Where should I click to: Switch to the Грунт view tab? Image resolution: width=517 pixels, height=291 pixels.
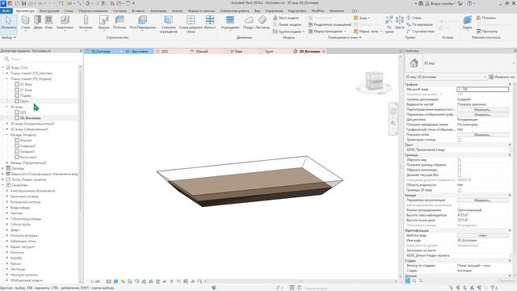[269, 52]
